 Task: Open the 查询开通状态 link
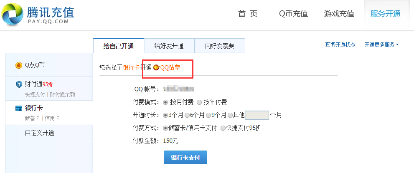click(x=340, y=44)
